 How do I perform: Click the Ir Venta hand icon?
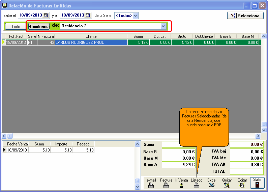click(181, 185)
